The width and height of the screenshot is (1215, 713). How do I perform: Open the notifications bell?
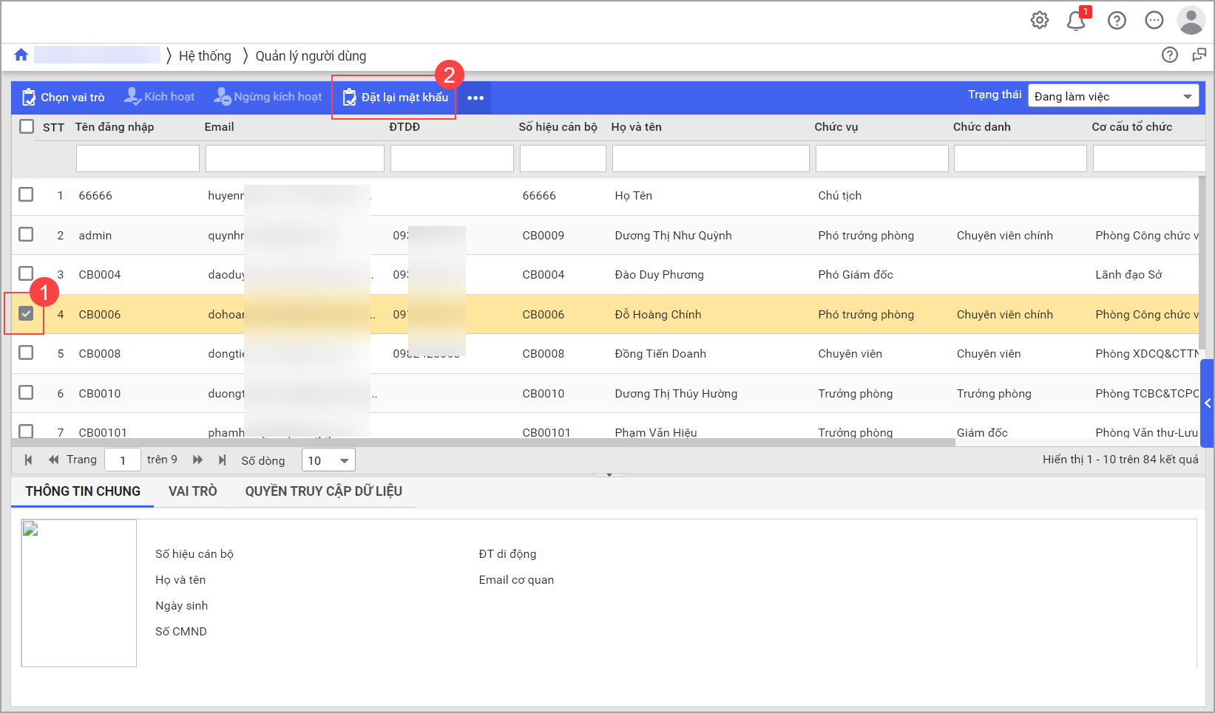coord(1076,21)
